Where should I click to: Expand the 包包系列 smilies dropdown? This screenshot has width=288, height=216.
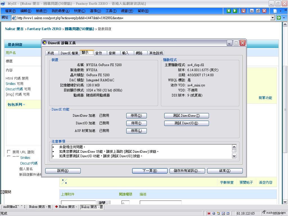point(24,105)
